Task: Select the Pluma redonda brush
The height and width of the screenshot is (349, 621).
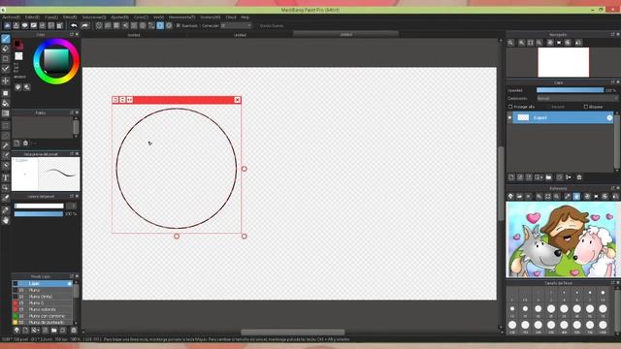Action: click(43, 309)
